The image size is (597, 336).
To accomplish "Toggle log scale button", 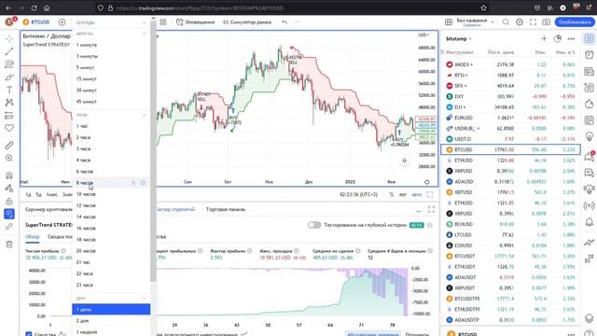I will point(403,194).
